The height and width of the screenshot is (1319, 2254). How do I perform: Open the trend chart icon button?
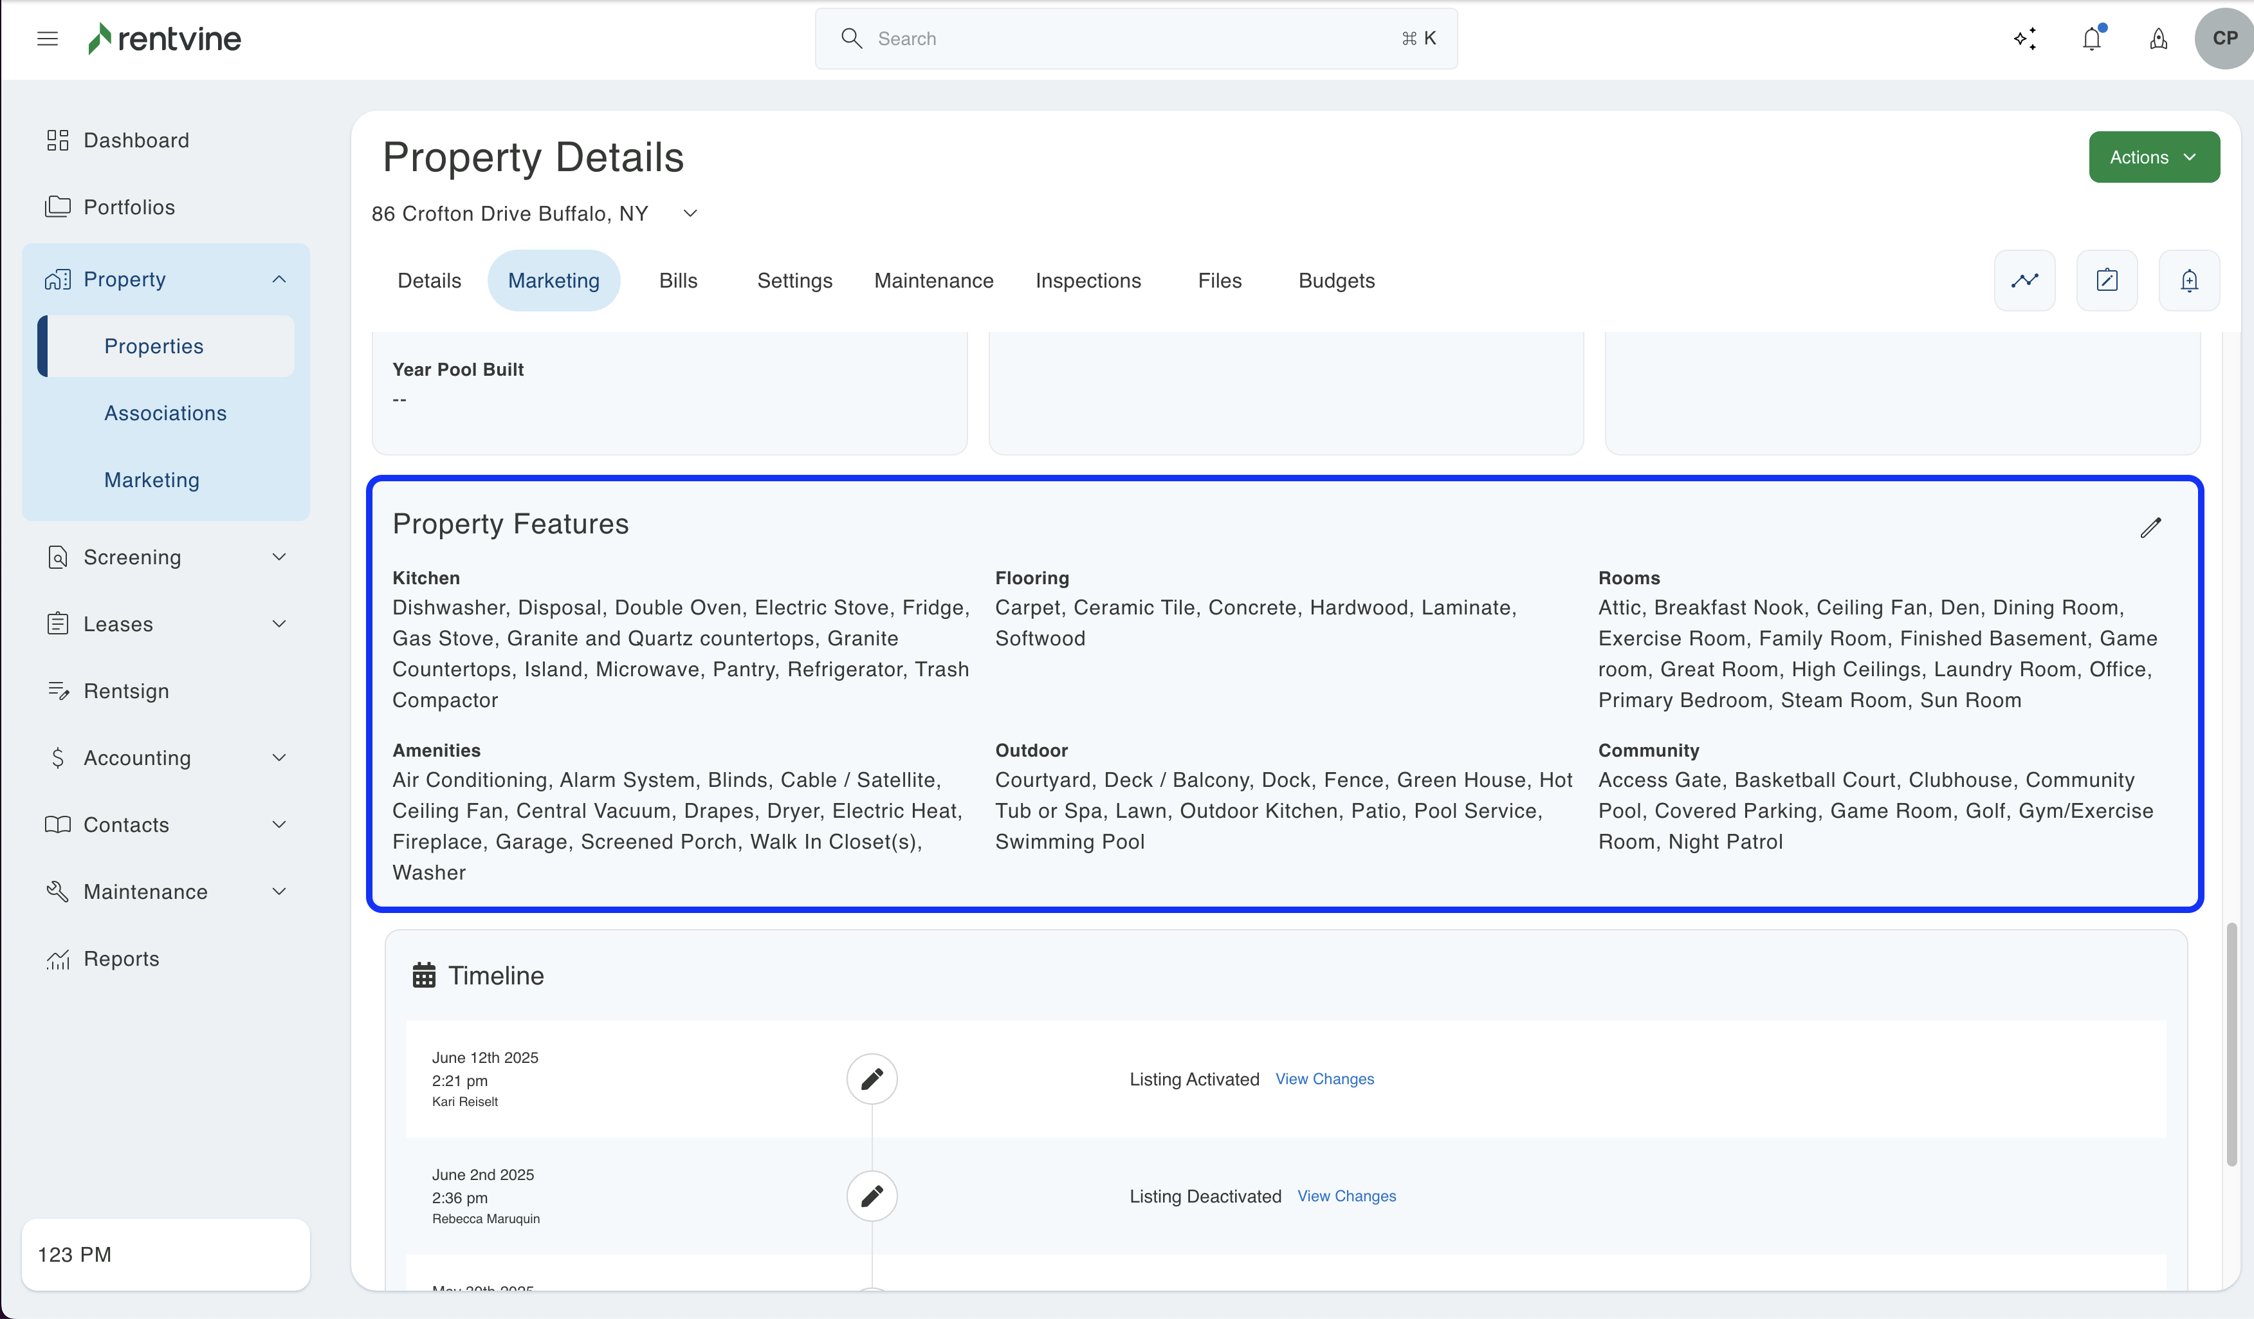(x=2024, y=280)
